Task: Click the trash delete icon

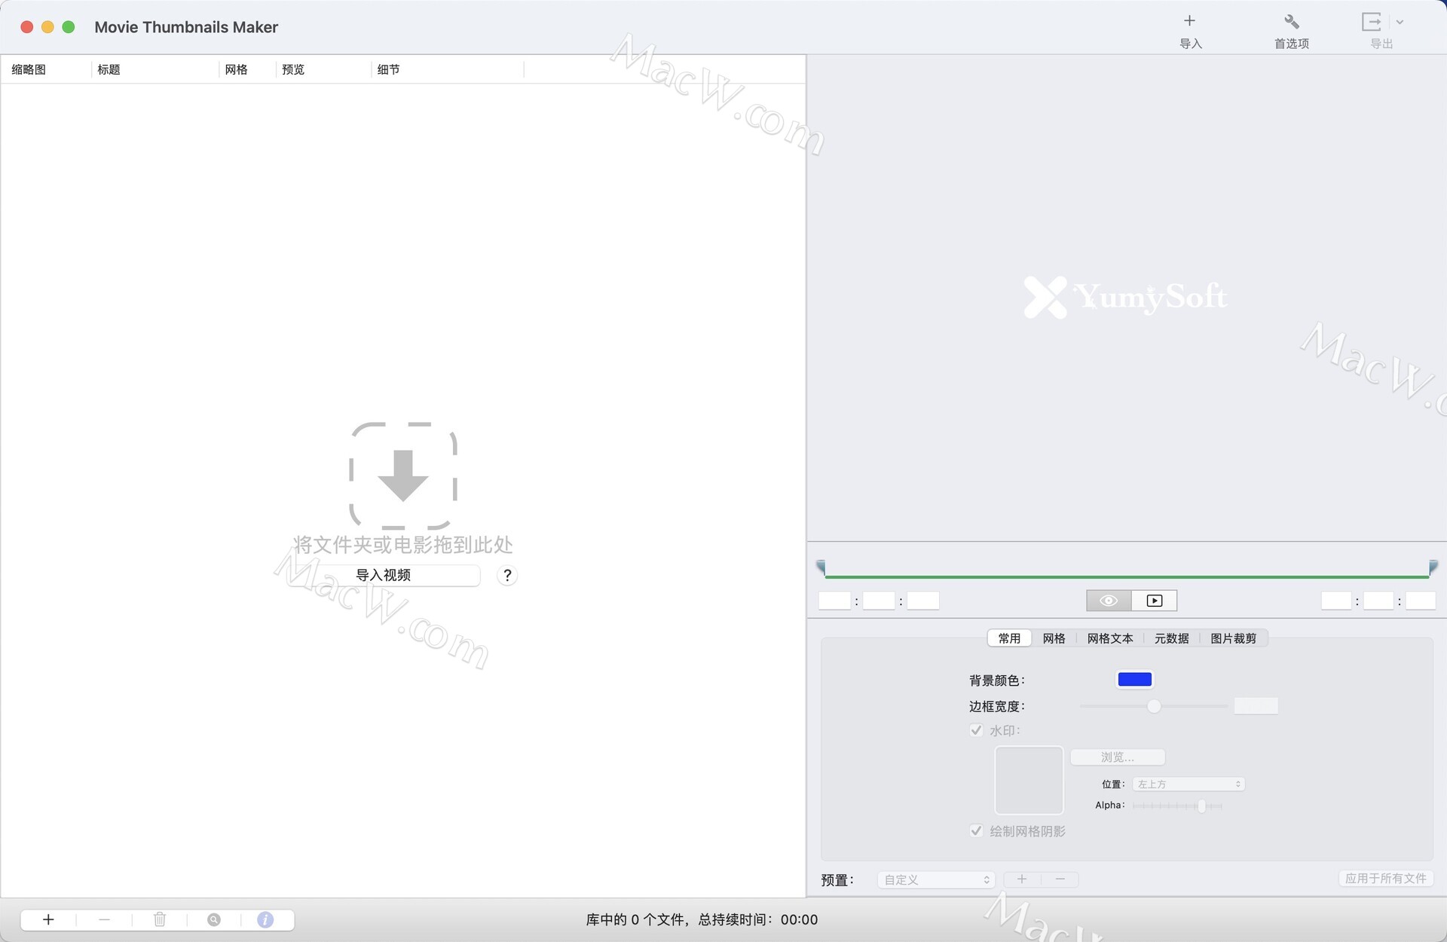Action: 160,919
